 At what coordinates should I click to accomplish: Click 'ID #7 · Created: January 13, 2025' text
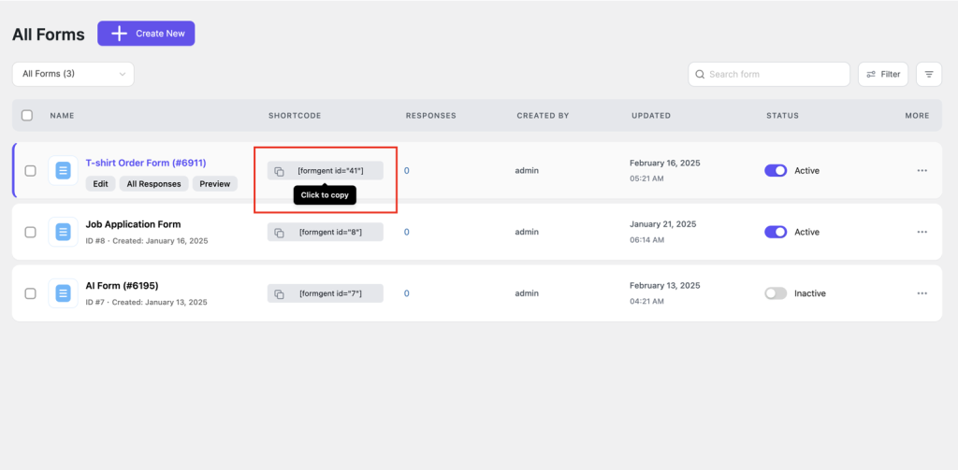tap(147, 302)
